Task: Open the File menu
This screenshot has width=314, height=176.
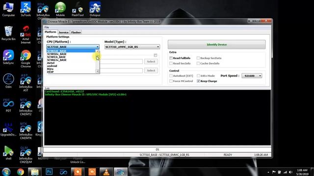Action: (47, 27)
